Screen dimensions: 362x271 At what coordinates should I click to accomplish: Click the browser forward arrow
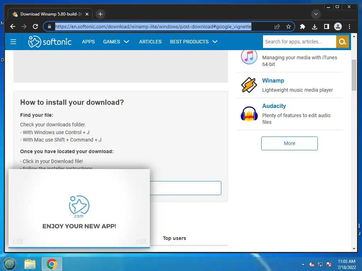pyautogui.click(x=24, y=26)
